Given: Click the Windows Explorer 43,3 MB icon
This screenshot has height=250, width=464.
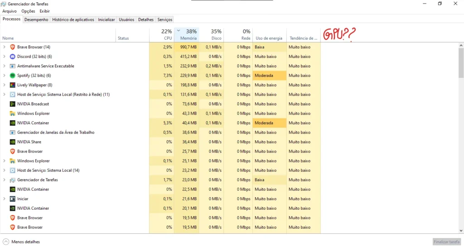Looking at the screenshot, I should tap(12, 113).
